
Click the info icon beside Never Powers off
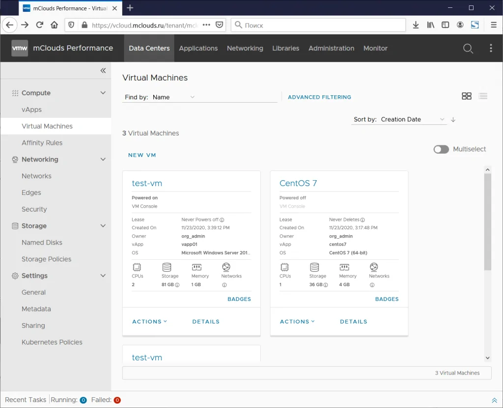pyautogui.click(x=222, y=220)
